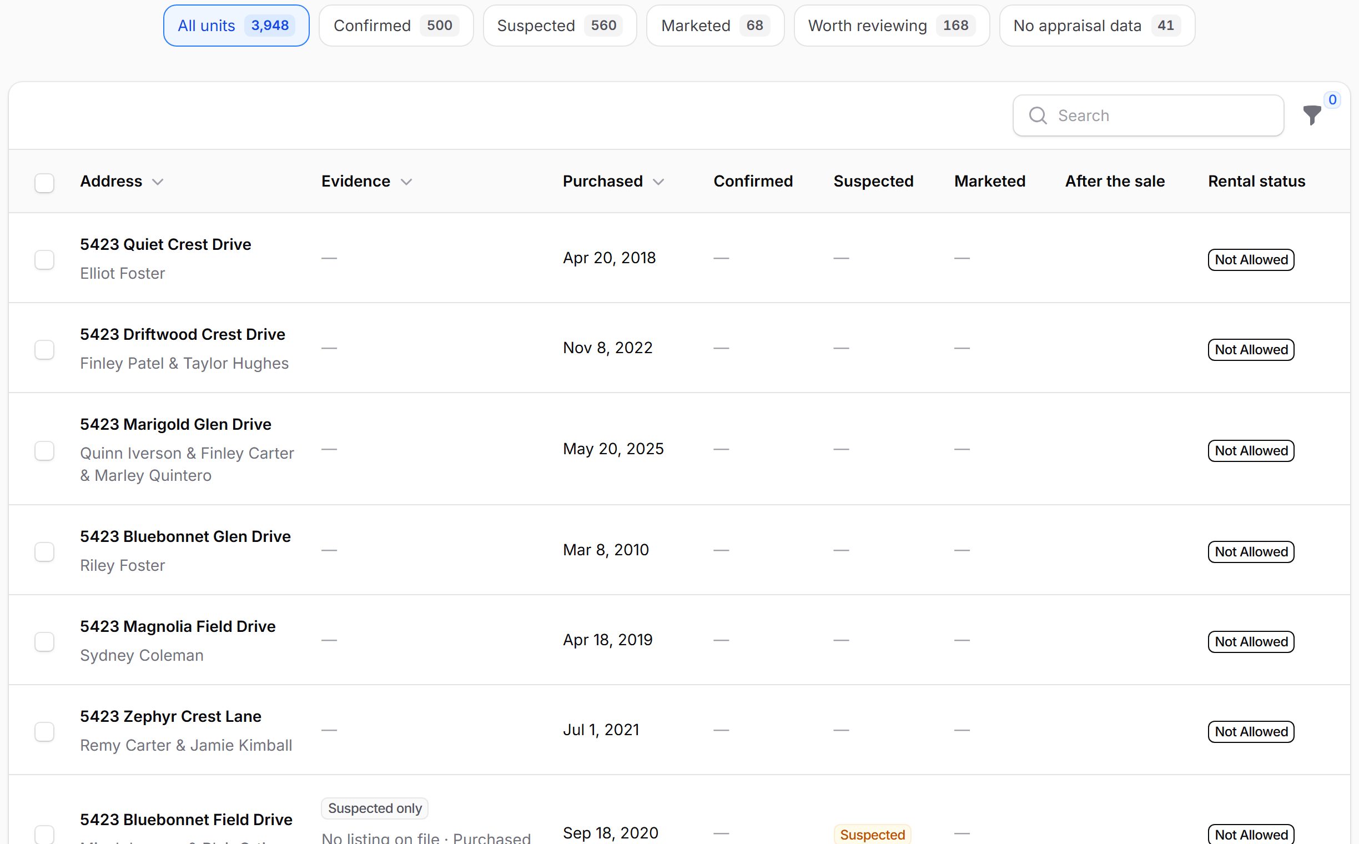Sort by the Address column chevron
The image size is (1359, 844).
158,182
